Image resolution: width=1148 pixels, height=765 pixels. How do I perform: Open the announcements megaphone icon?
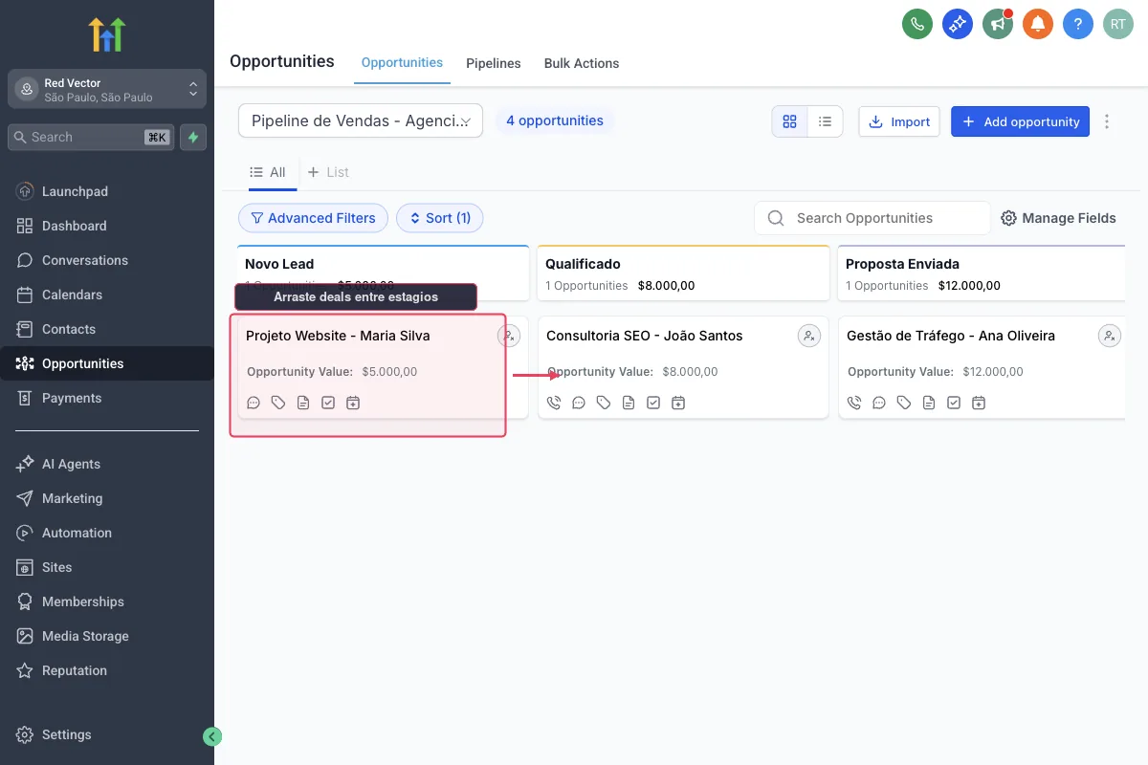(x=998, y=23)
